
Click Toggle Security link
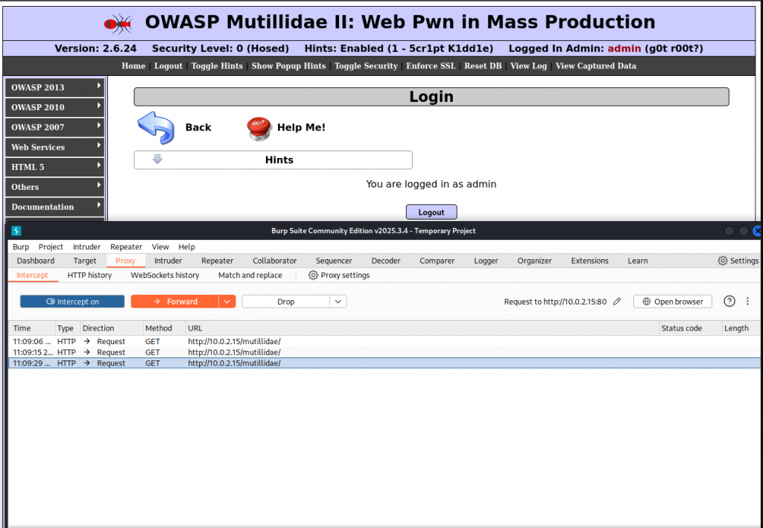click(366, 66)
